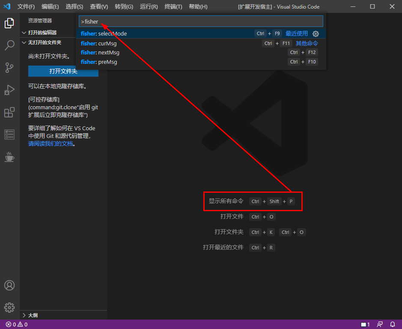Screen dimensions: 402x329
Task: Click the book icon with count 1 in status bar
Action: 365,324
